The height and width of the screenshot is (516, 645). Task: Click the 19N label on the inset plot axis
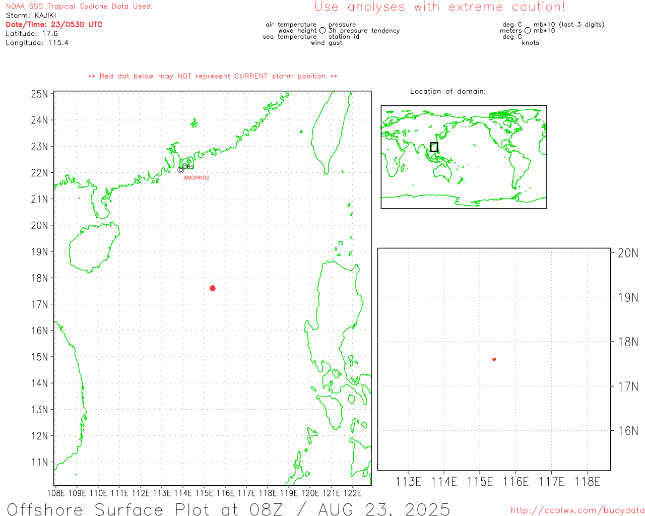pos(628,297)
